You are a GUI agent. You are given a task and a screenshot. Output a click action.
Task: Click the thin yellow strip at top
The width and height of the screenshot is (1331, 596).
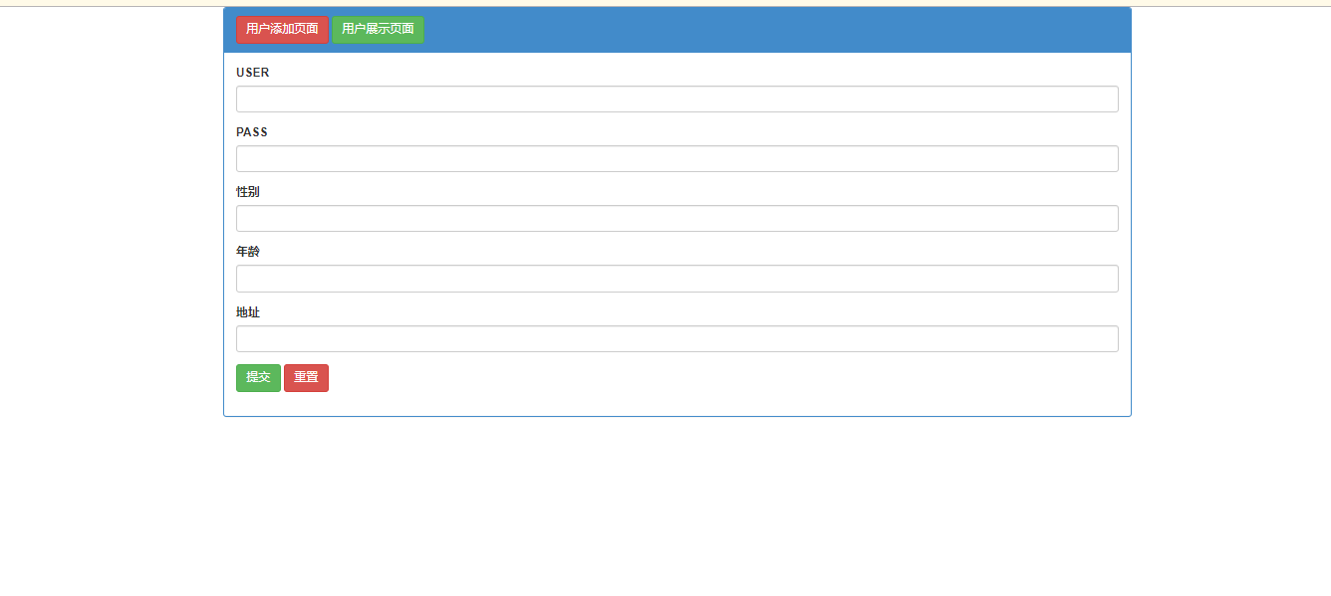coord(665,3)
